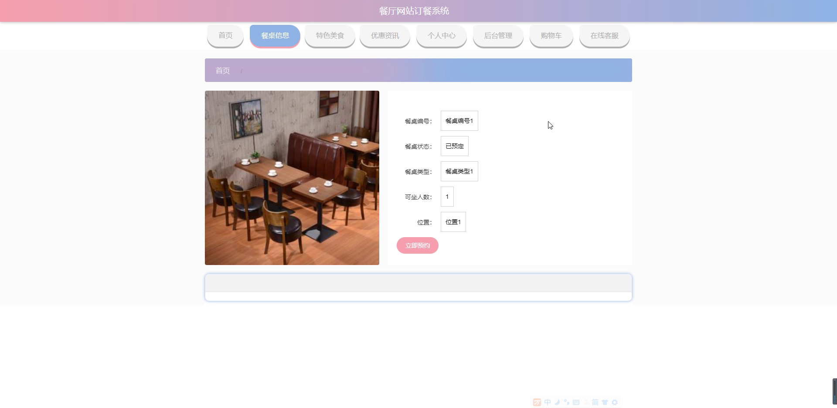Toggle Chinese input mode 中 icon
Image resolution: width=837 pixels, height=408 pixels.
pyautogui.click(x=548, y=402)
